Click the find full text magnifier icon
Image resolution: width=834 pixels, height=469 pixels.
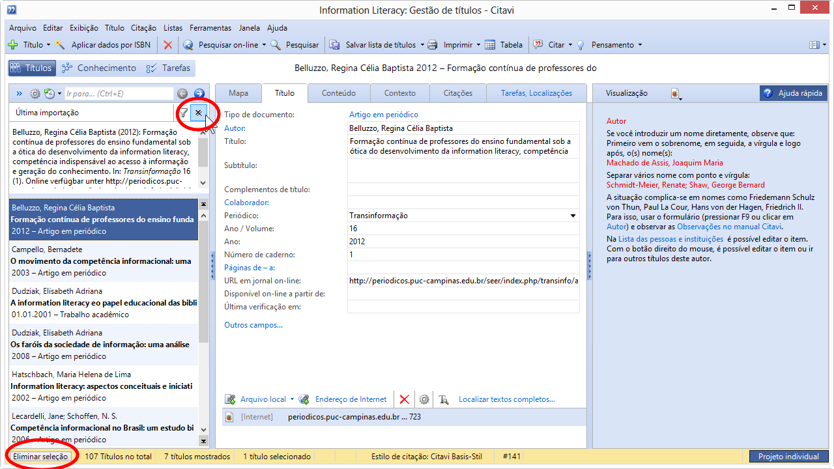tap(444, 399)
